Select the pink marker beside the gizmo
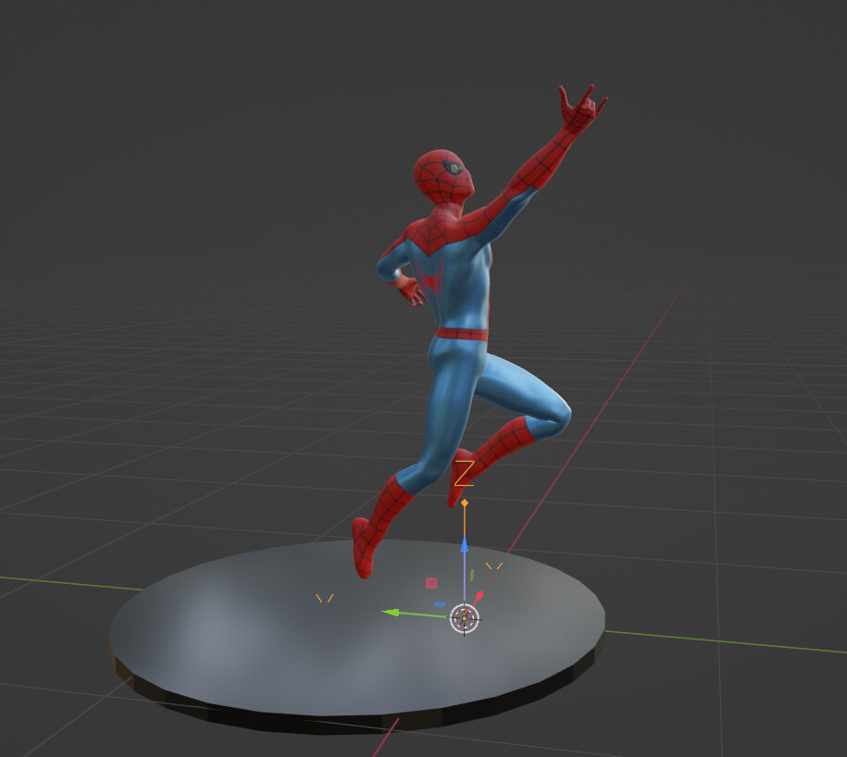Screen dimensions: 847x757 click(x=479, y=594)
